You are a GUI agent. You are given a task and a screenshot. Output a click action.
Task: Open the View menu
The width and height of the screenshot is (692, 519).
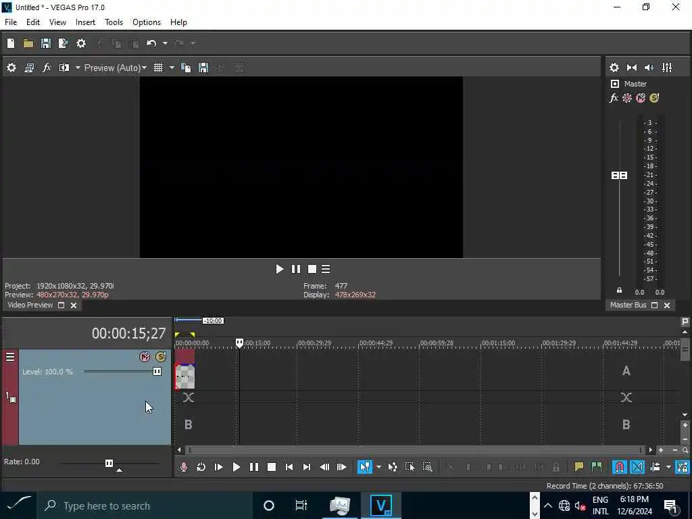(57, 22)
